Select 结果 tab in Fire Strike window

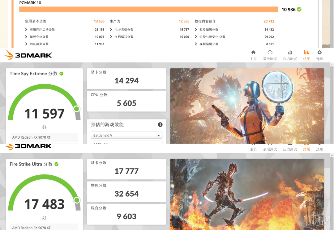[x=306, y=149]
